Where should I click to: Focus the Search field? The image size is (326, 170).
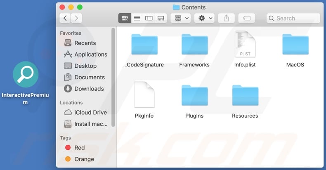pyautogui.click(x=293, y=18)
